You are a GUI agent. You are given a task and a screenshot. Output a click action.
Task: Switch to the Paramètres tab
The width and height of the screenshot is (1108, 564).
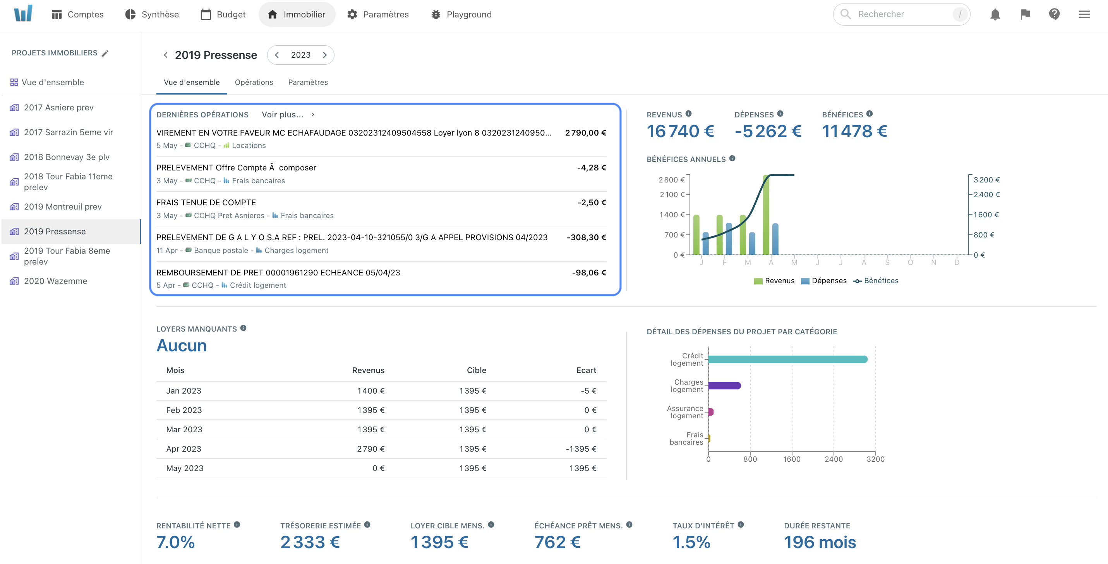pyautogui.click(x=307, y=81)
